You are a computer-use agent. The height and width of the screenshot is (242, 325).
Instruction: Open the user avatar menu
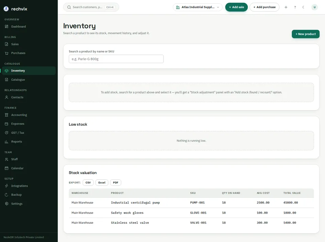point(315,7)
